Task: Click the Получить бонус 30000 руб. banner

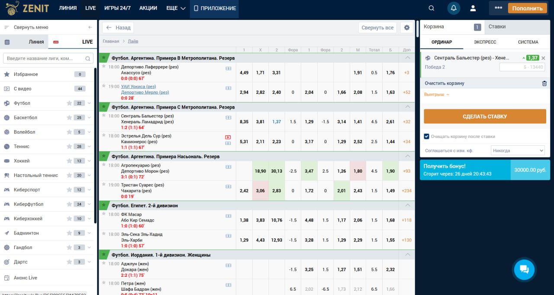Action: coord(485,170)
